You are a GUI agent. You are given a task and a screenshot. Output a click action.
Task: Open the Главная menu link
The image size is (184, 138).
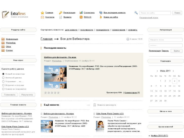(49, 13)
